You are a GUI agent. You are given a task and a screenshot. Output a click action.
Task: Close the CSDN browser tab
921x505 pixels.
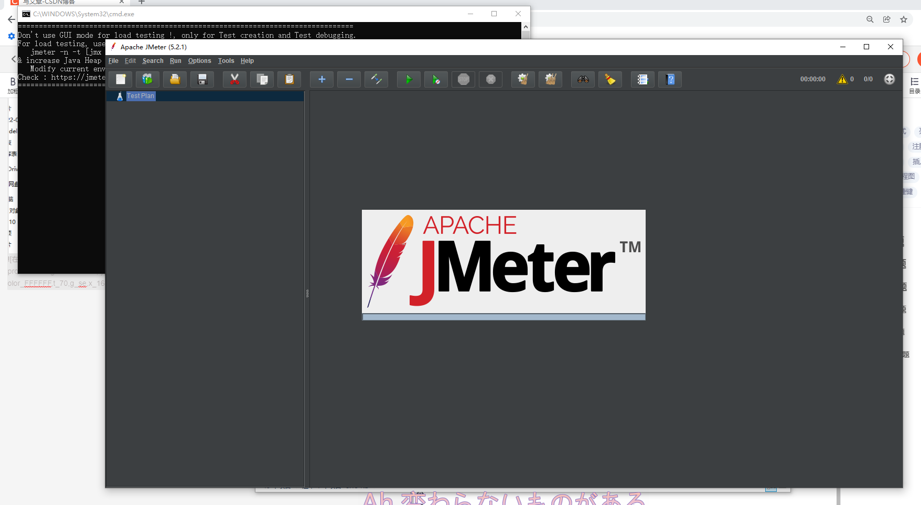(x=122, y=2)
